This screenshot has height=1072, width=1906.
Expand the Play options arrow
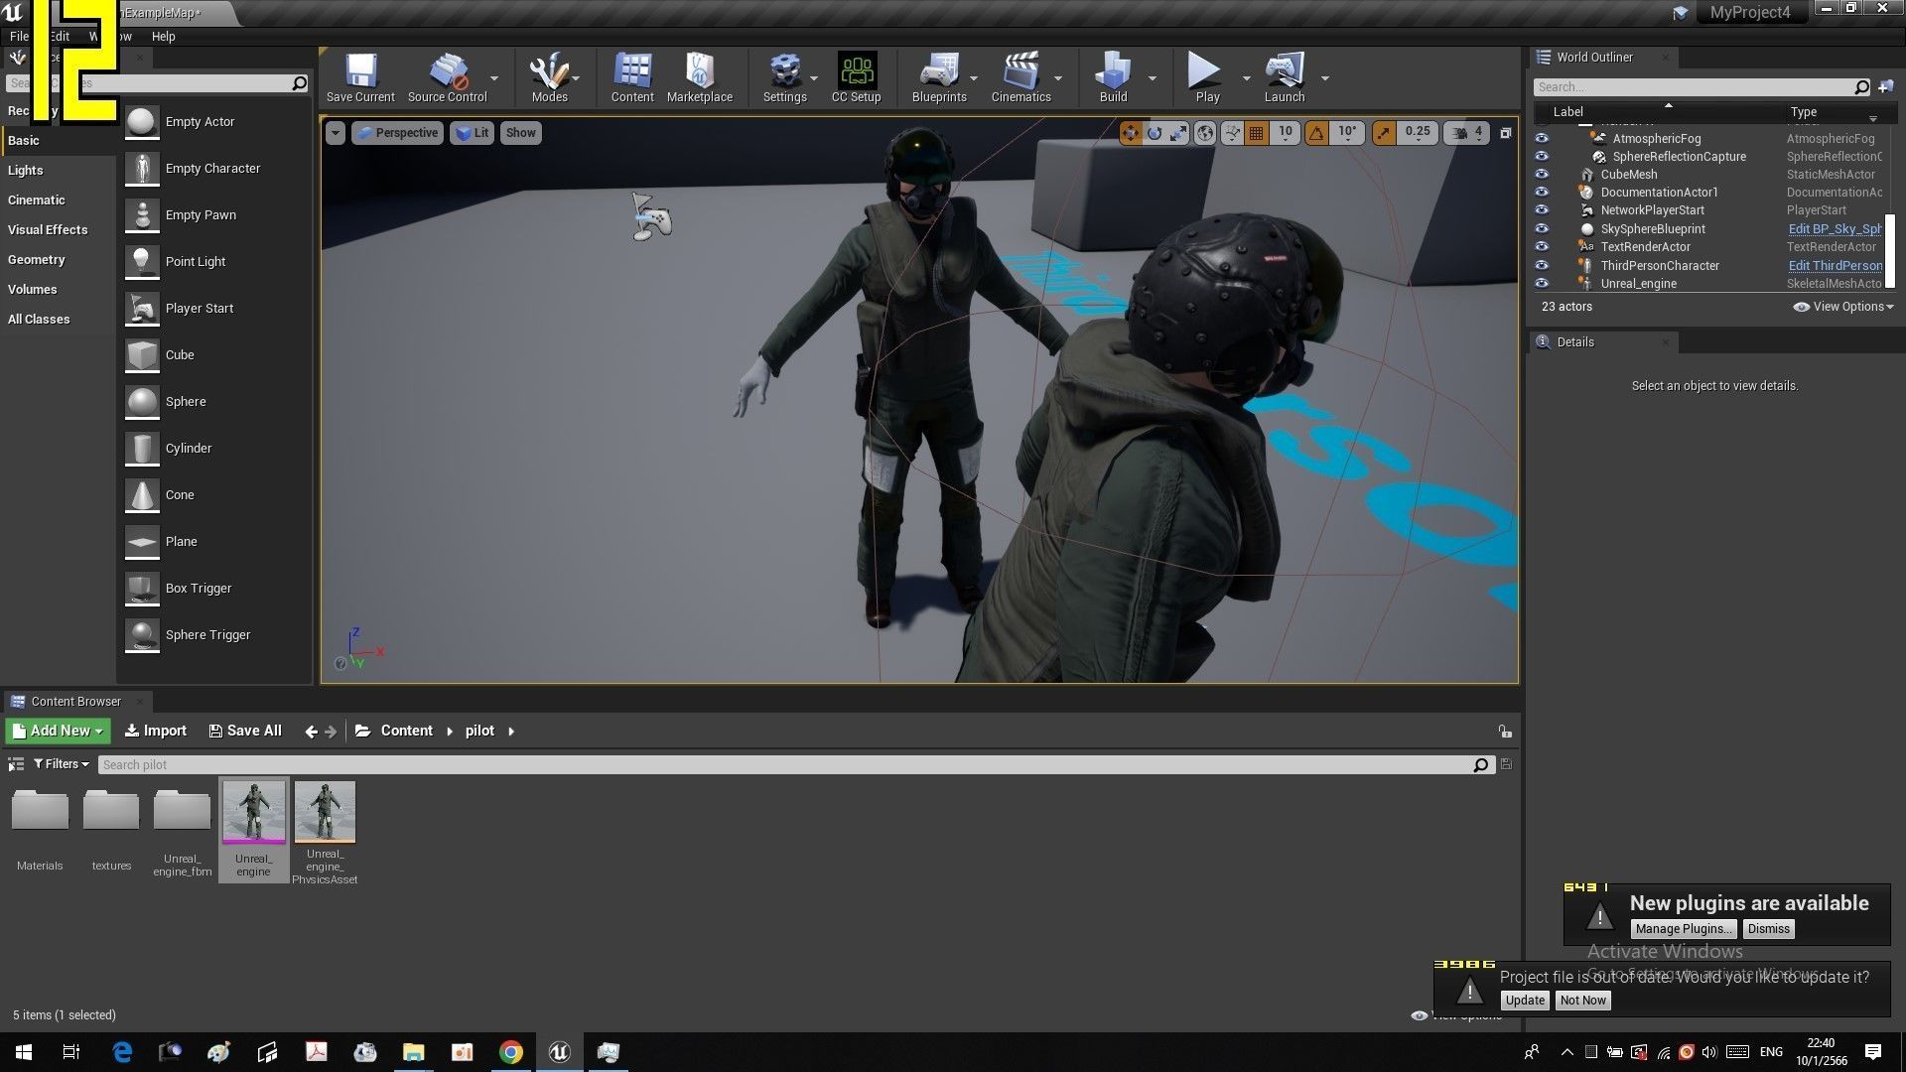(1247, 78)
